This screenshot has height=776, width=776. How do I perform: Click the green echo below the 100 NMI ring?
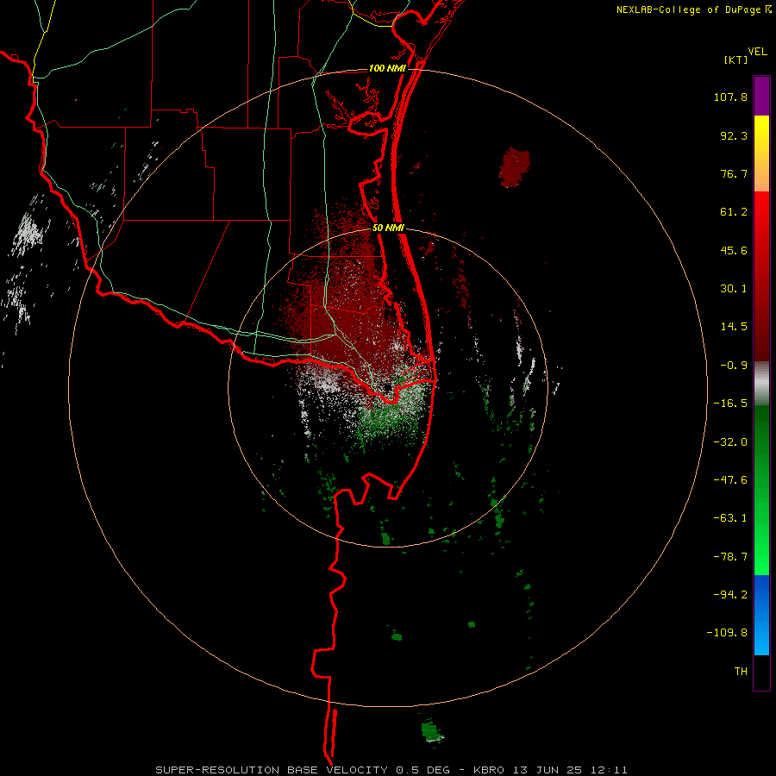432,731
